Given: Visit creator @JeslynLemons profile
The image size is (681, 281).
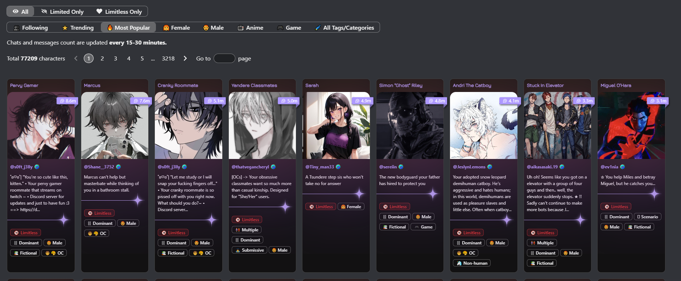Looking at the screenshot, I should click(469, 167).
